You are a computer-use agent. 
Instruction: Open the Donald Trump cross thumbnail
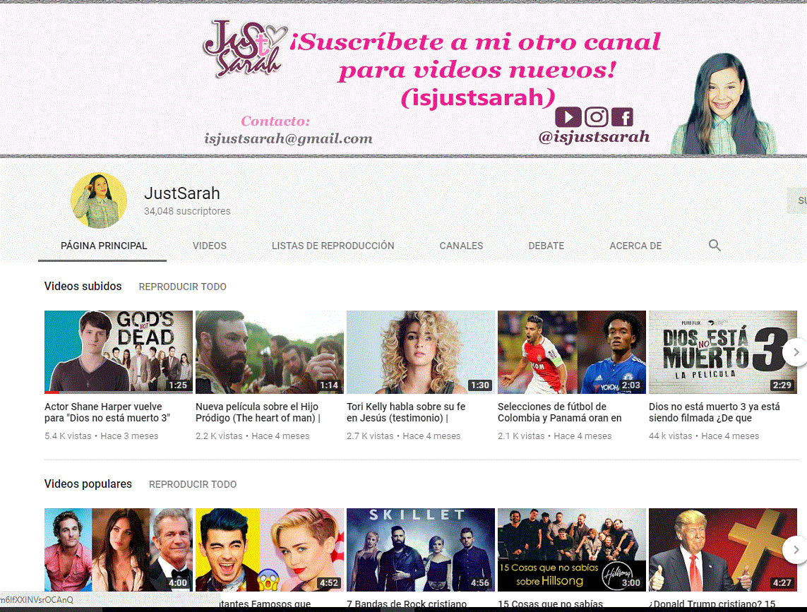(x=722, y=550)
